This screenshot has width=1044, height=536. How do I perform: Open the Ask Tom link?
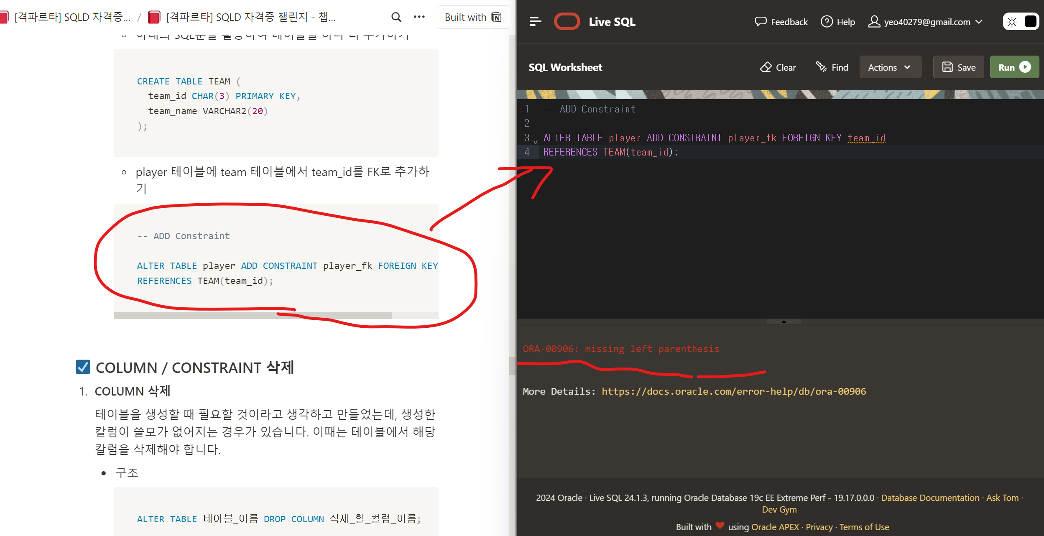(1002, 498)
